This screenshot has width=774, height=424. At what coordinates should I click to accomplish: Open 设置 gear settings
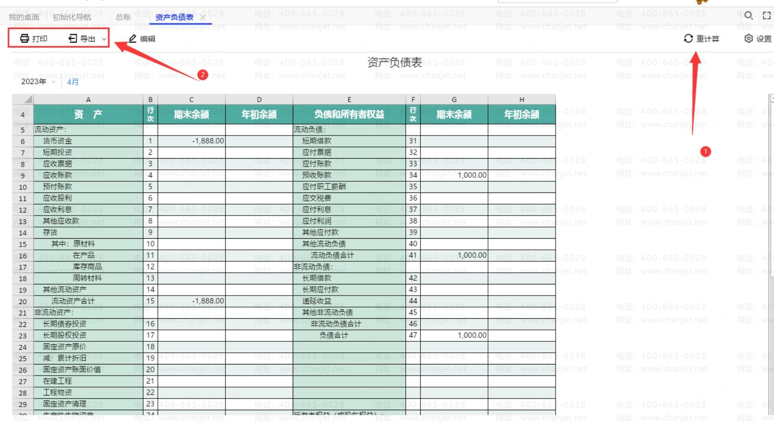click(758, 39)
